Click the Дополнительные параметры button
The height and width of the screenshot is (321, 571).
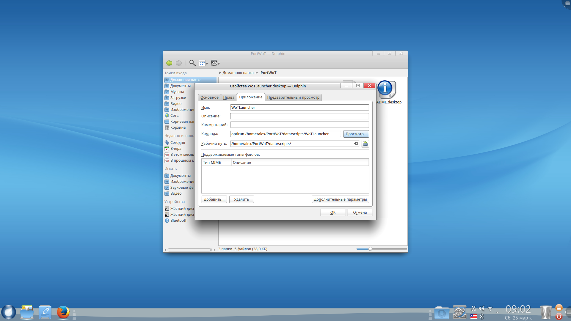pyautogui.click(x=340, y=199)
